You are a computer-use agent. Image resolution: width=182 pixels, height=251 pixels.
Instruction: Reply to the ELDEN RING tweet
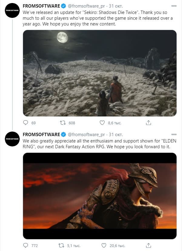26,245
